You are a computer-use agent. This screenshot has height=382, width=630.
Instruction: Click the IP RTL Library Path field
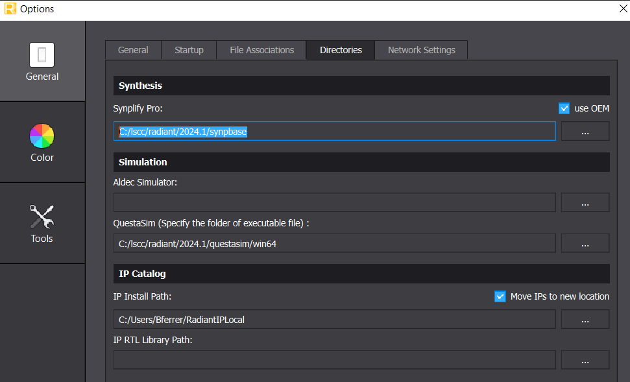(x=335, y=360)
